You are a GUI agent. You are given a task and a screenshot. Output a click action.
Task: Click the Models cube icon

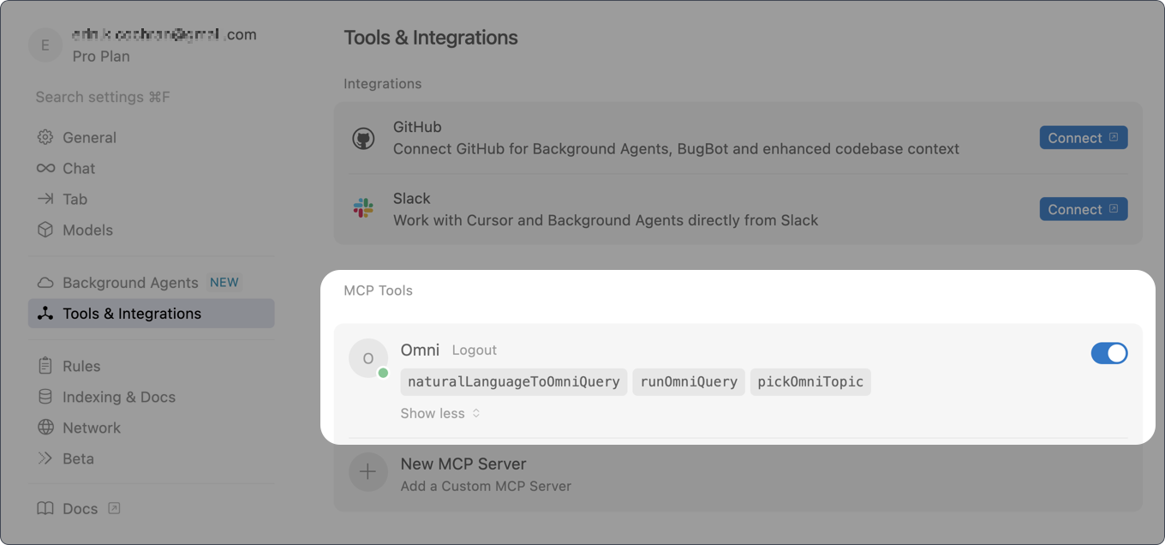45,230
